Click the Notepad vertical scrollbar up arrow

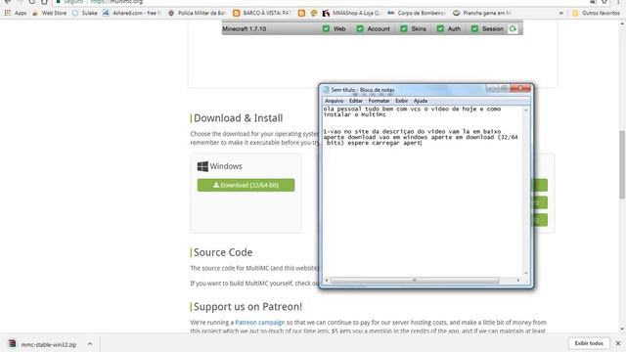(526, 110)
